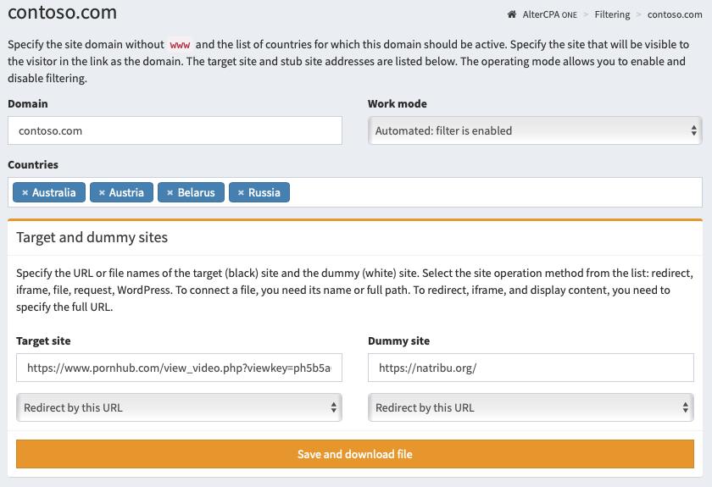The image size is (712, 487).
Task: Remove the Austria country tag
Action: coord(102,193)
